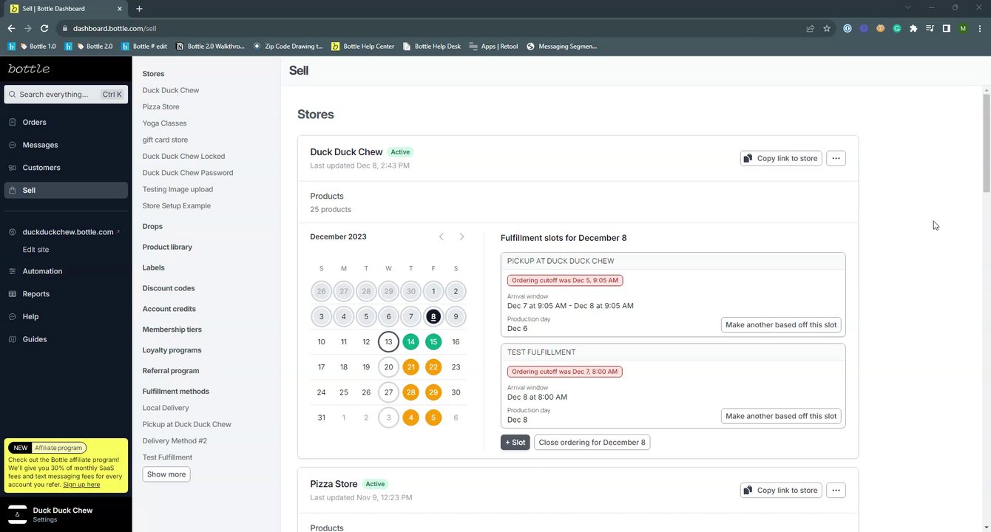Open Duck Duck Chew Password store

pos(188,173)
